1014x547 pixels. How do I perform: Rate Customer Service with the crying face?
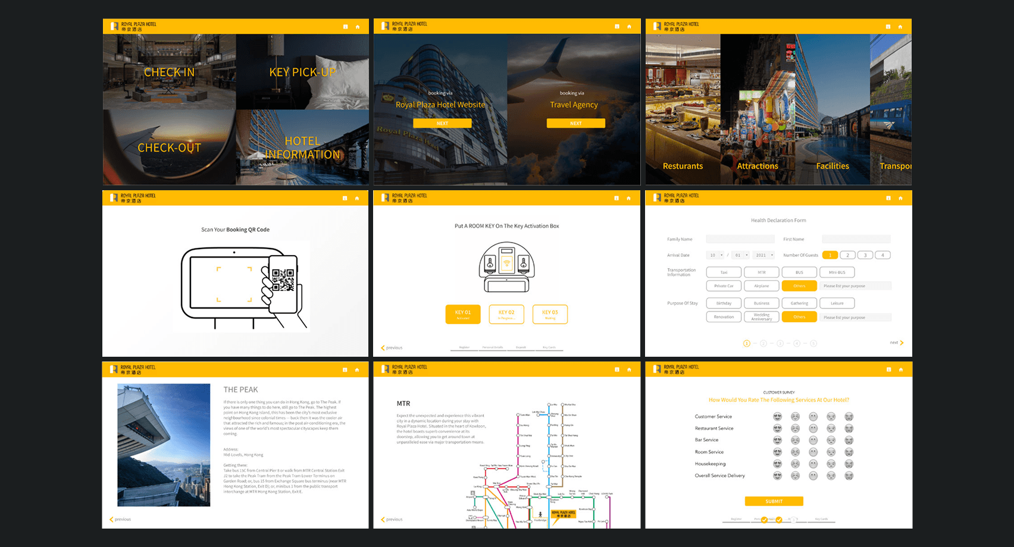point(849,417)
